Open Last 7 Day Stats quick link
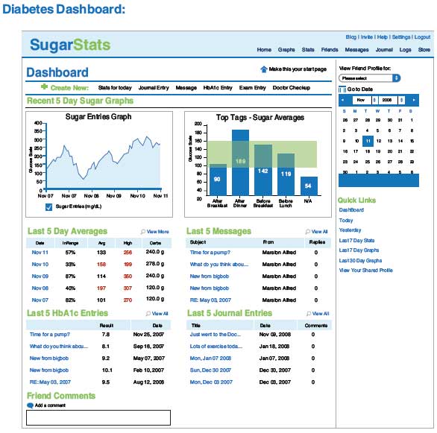 356,240
